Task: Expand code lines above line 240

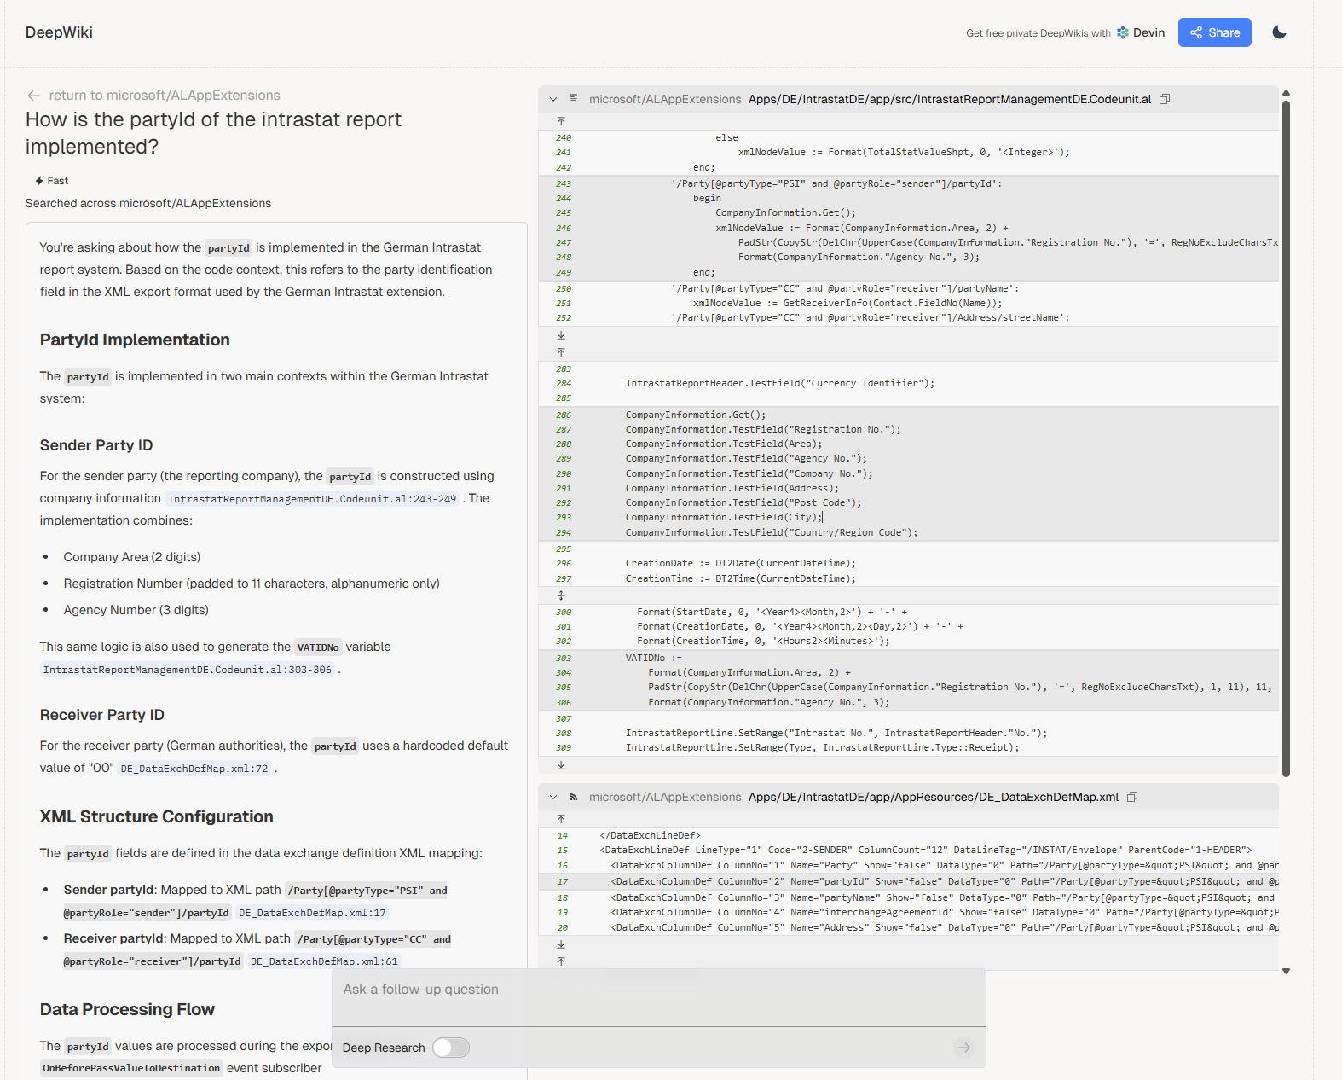Action: click(561, 121)
